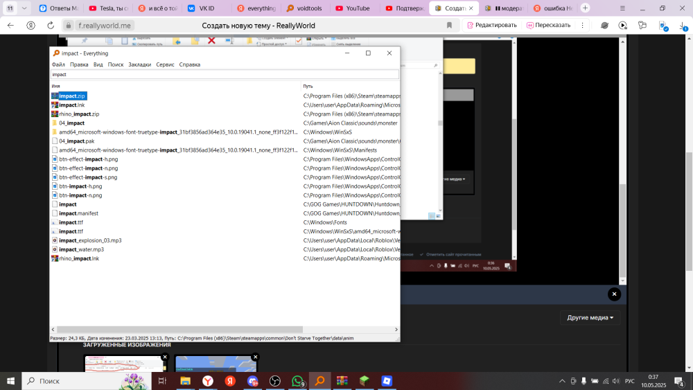Click the three-dot more options in address bar

point(583,26)
